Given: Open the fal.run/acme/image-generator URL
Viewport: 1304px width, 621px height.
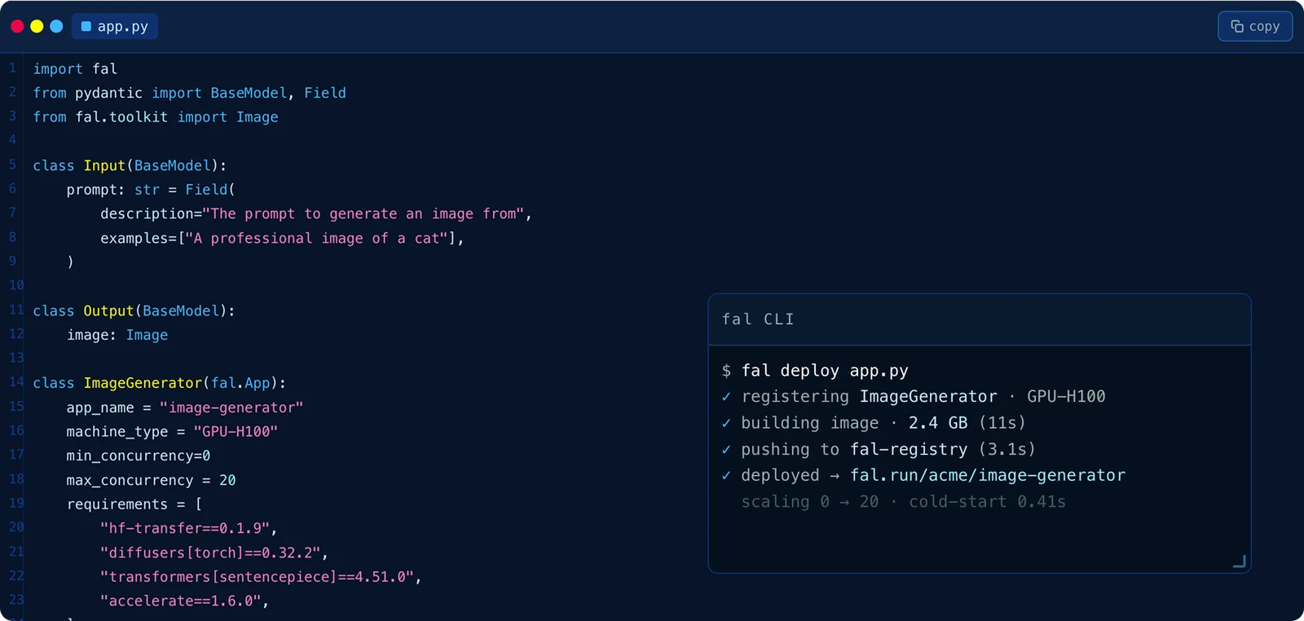Looking at the screenshot, I should (x=988, y=475).
